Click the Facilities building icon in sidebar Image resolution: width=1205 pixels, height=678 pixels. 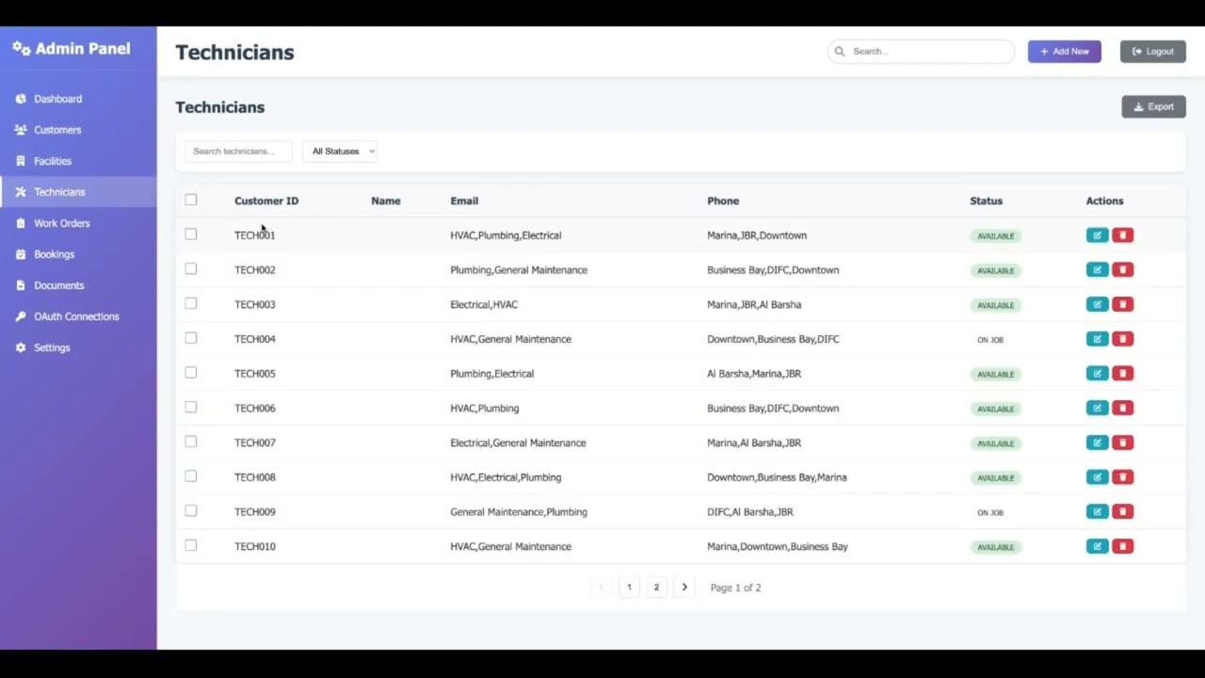(21, 161)
